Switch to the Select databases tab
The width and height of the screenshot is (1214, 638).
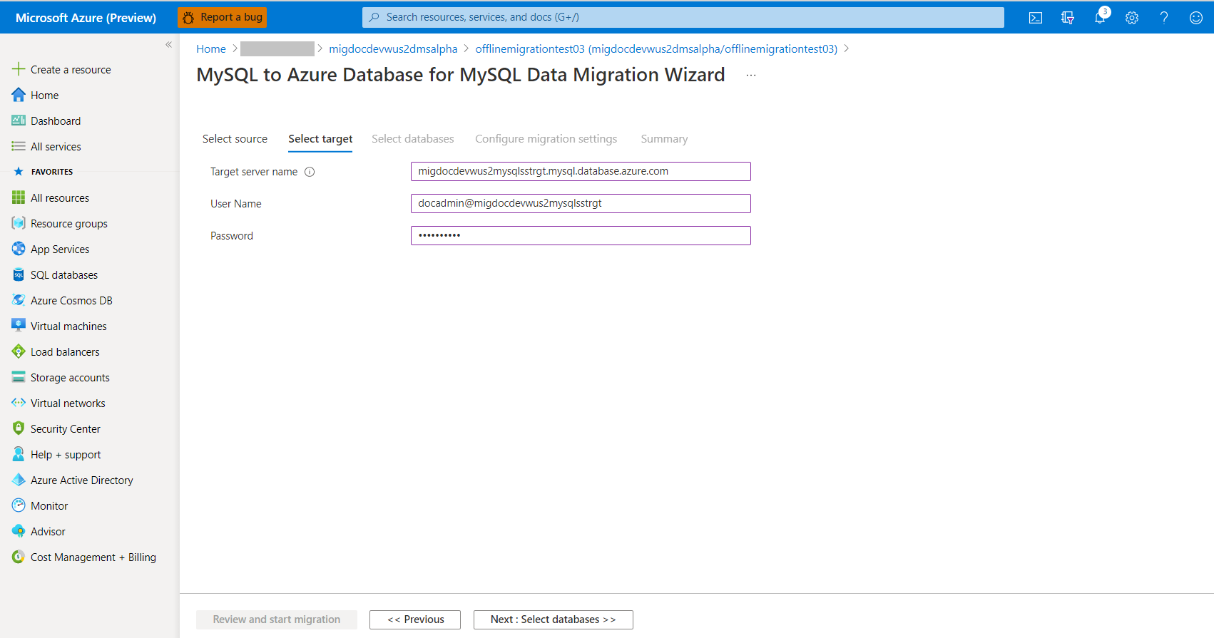point(412,139)
